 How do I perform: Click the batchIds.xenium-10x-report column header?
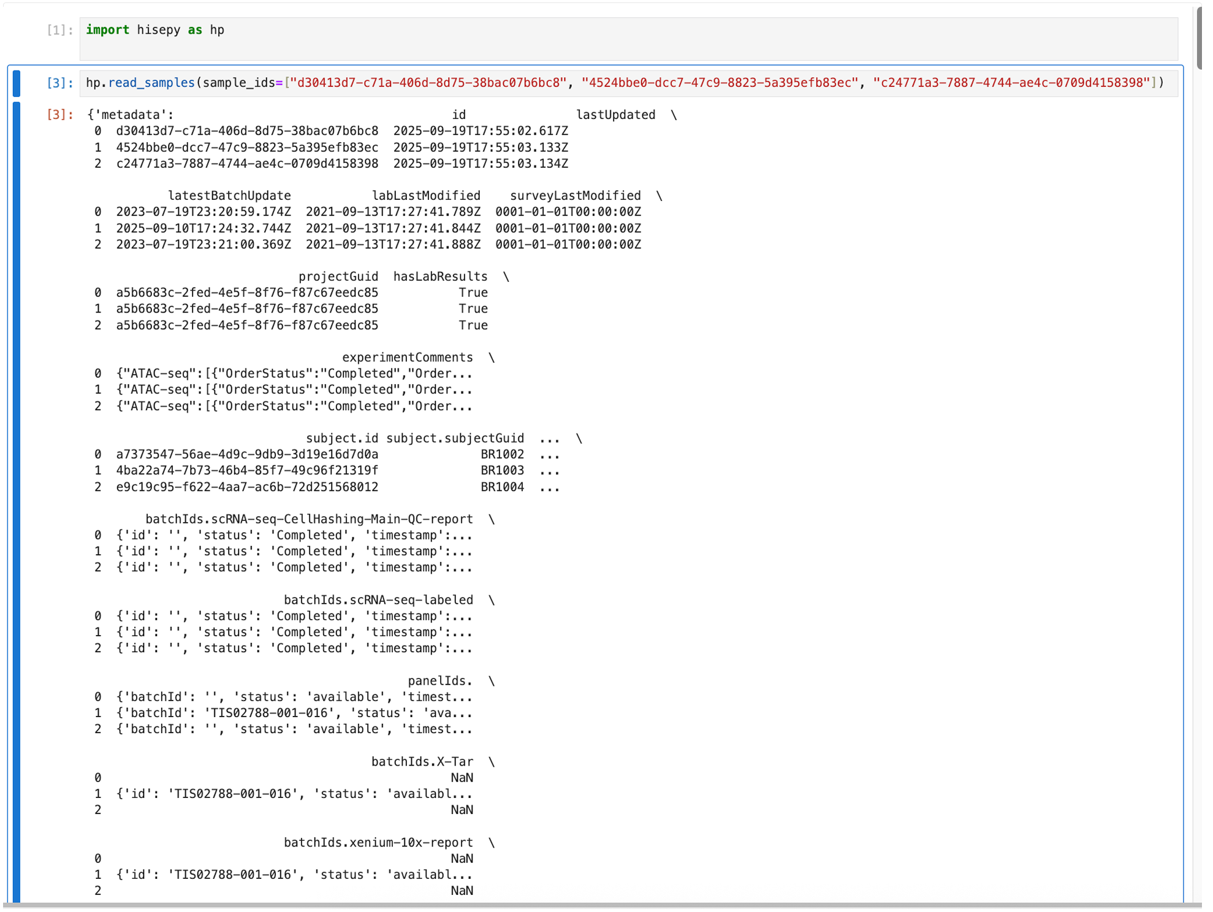click(378, 843)
